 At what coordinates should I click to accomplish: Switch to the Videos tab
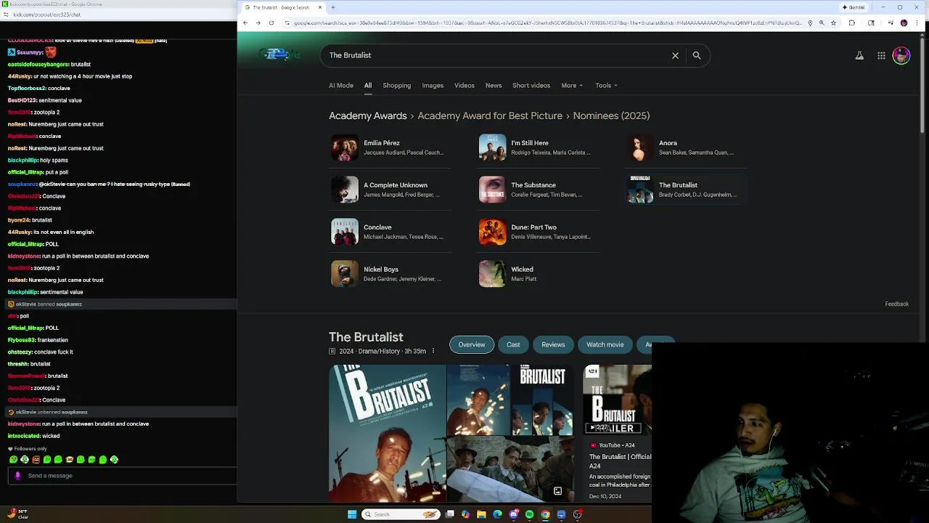click(x=464, y=86)
